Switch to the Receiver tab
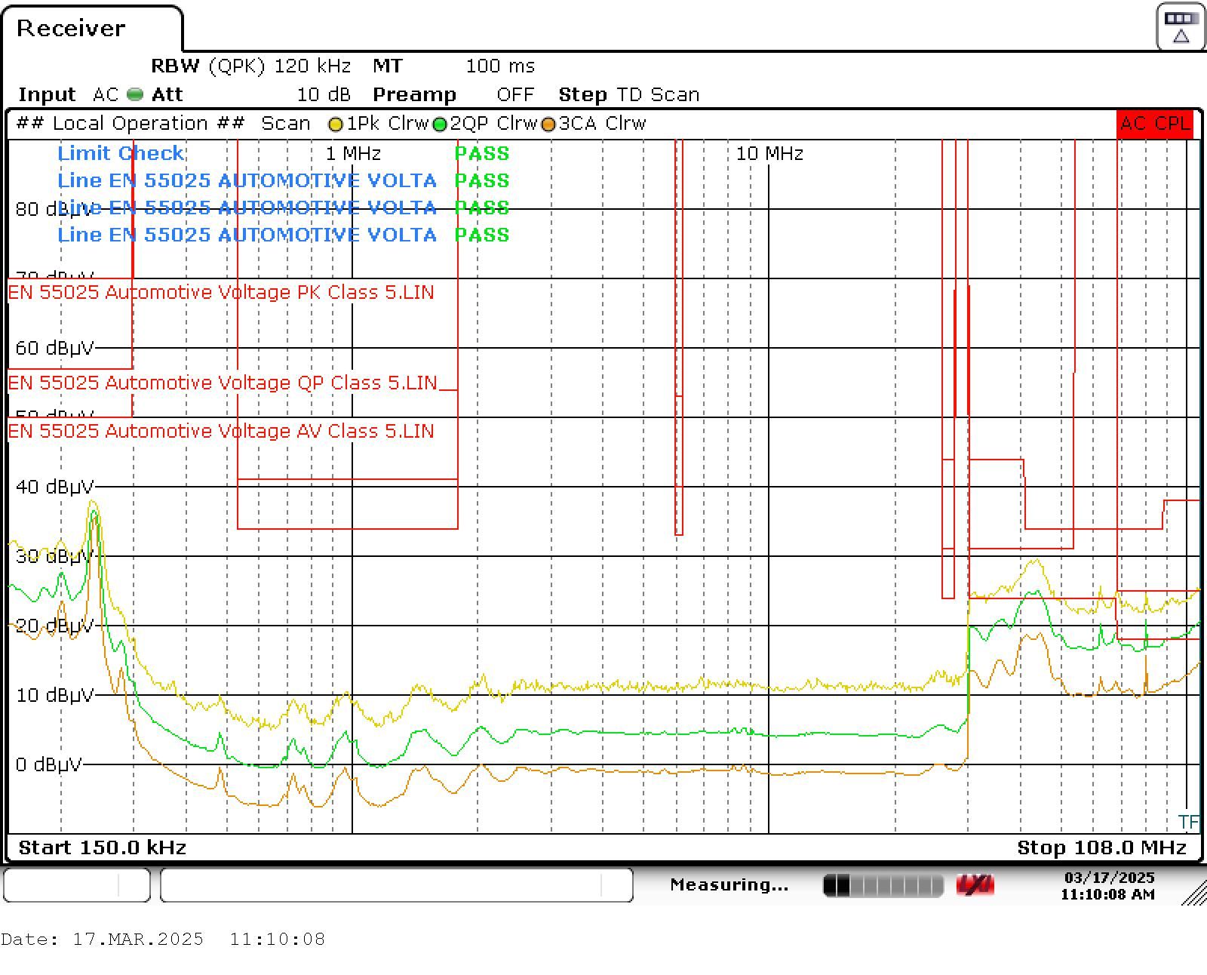1207x975 pixels. 70,28
